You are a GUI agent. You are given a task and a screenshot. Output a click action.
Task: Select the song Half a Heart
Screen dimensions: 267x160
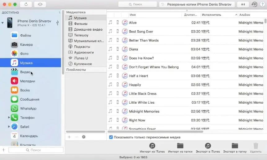click(185, 76)
